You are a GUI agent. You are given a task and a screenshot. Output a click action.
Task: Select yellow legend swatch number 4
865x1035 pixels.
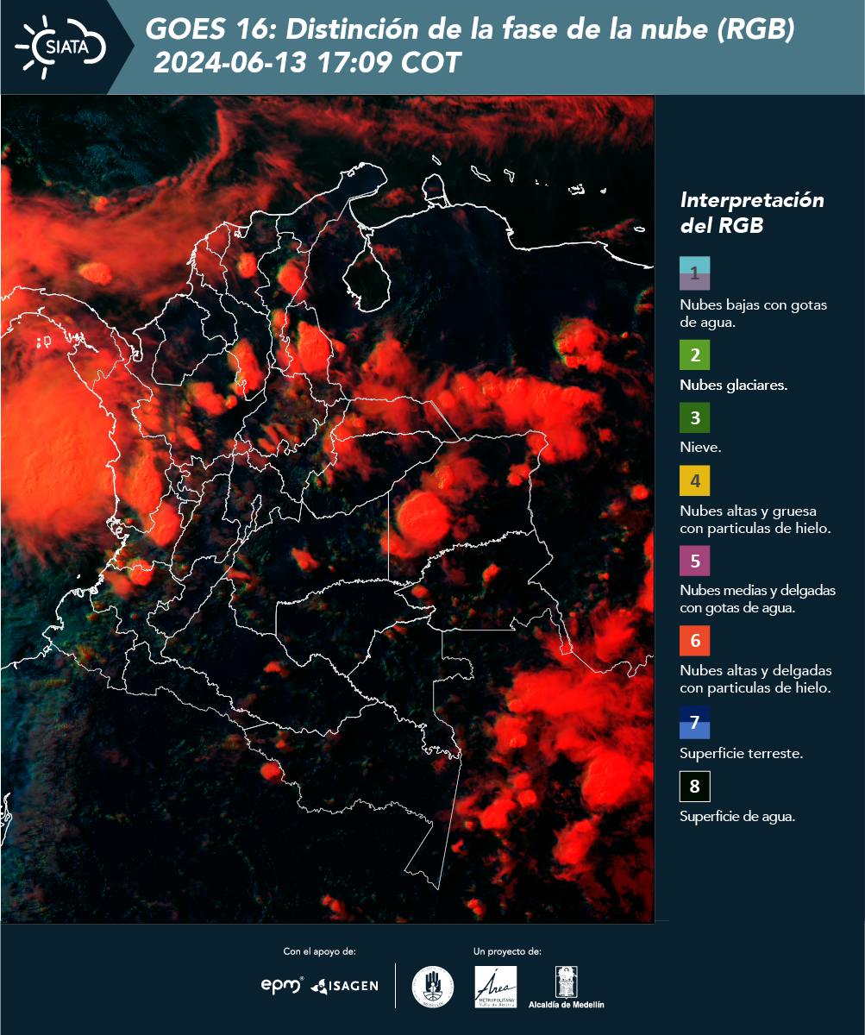click(x=694, y=480)
